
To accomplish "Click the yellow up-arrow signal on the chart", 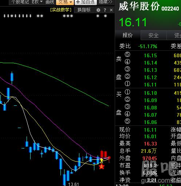I will (x=102, y=160).
